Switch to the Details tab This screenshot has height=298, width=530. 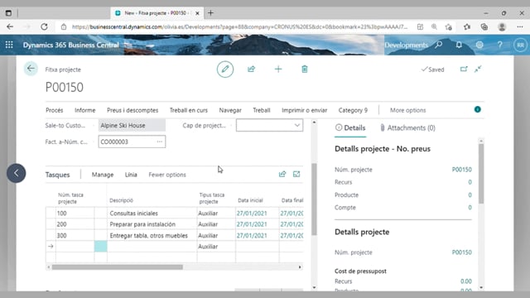(x=350, y=127)
